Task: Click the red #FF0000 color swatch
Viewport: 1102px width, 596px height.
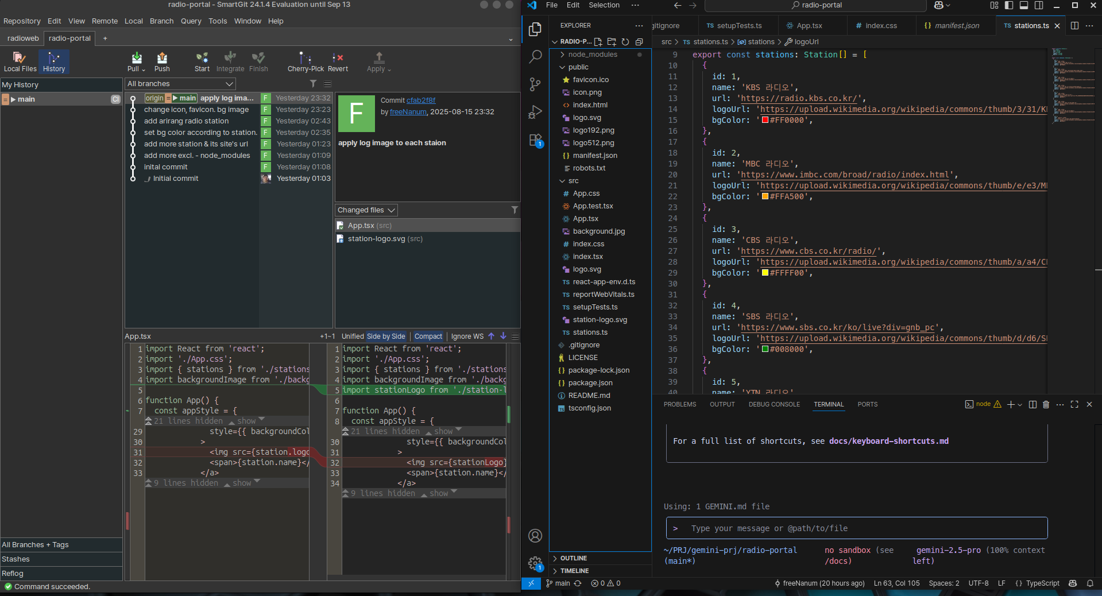Action: click(x=765, y=120)
